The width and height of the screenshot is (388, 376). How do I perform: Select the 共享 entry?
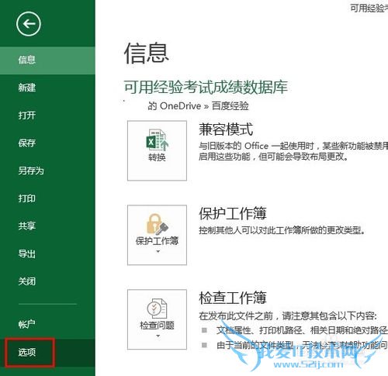47,226
